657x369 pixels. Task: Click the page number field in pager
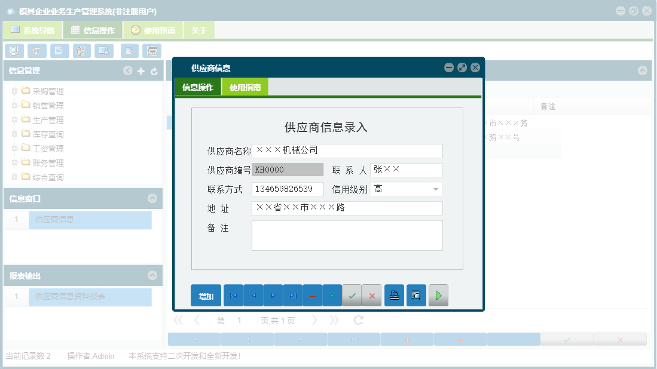coord(246,321)
